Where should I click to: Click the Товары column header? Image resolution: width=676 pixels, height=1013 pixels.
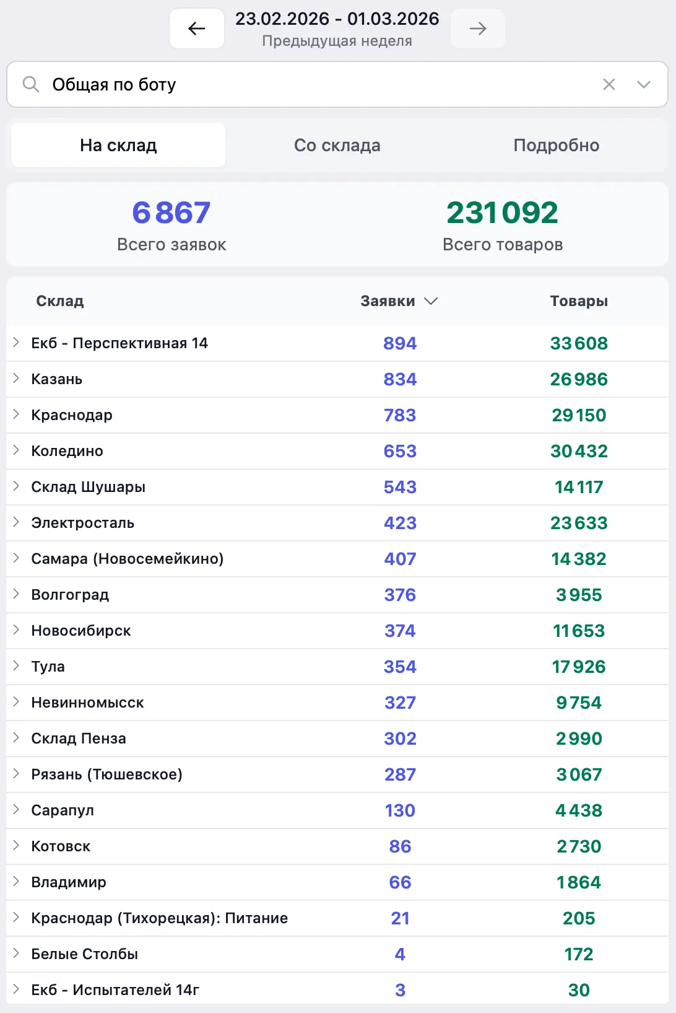[x=578, y=301]
